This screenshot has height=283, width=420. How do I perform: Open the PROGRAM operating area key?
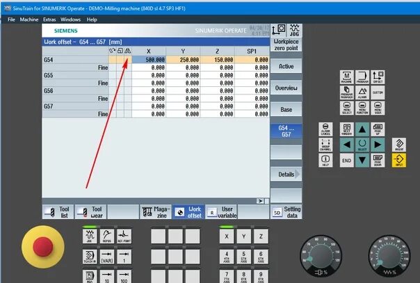[x=362, y=77]
